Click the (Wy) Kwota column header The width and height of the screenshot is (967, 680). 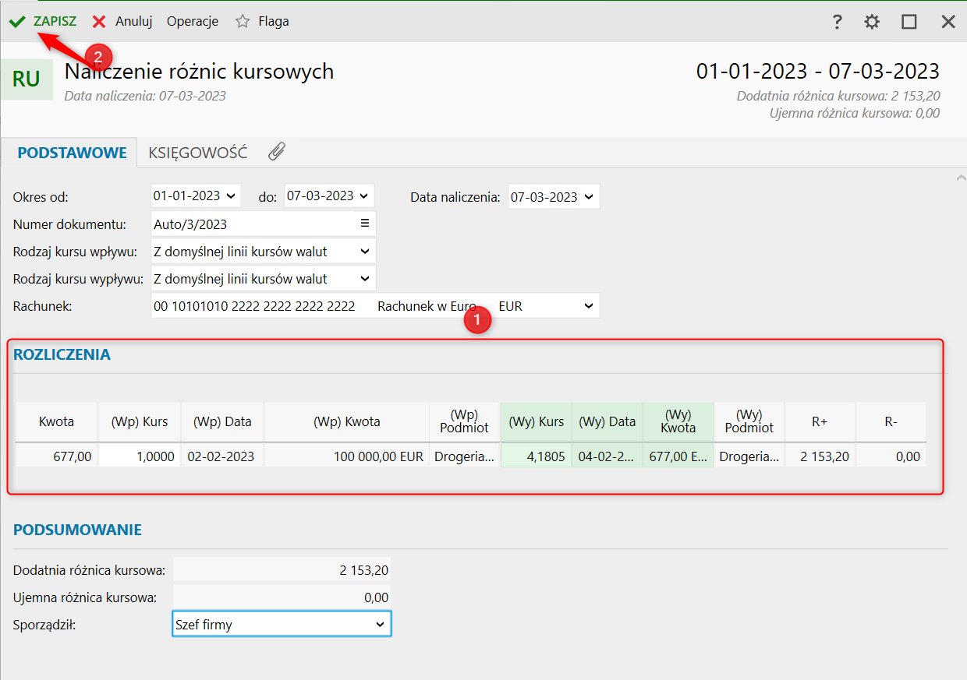(678, 421)
